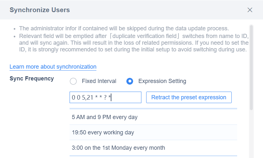
Task: Click the 5,21 hour value in expression box
Action: [87, 97]
